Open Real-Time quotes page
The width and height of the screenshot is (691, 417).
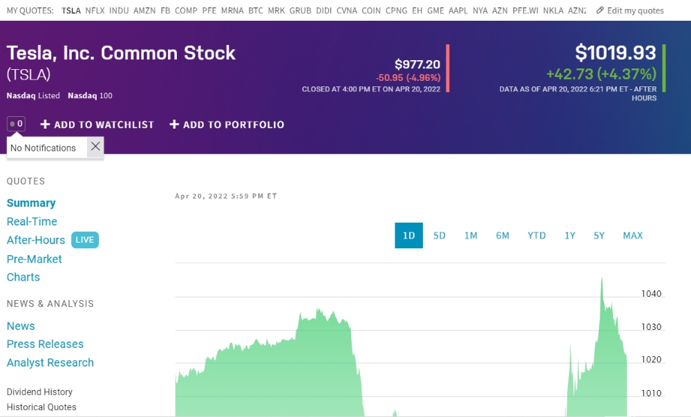(32, 221)
